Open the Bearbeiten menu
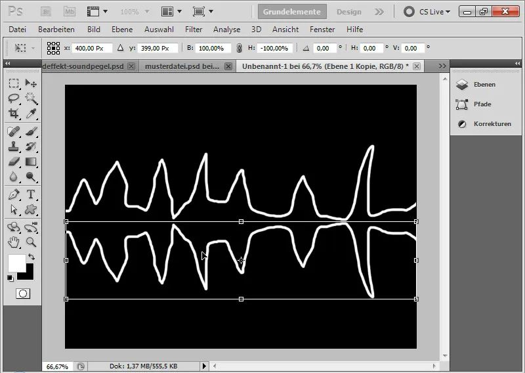This screenshot has width=525, height=373. coord(56,30)
